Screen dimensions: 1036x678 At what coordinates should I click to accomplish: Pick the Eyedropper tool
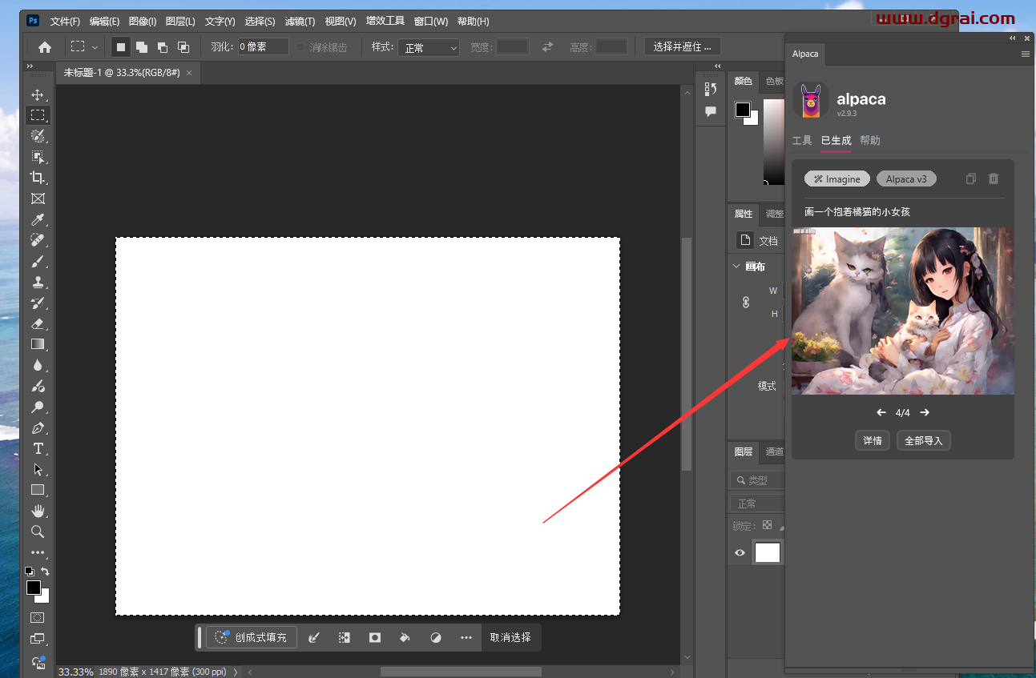tap(38, 220)
